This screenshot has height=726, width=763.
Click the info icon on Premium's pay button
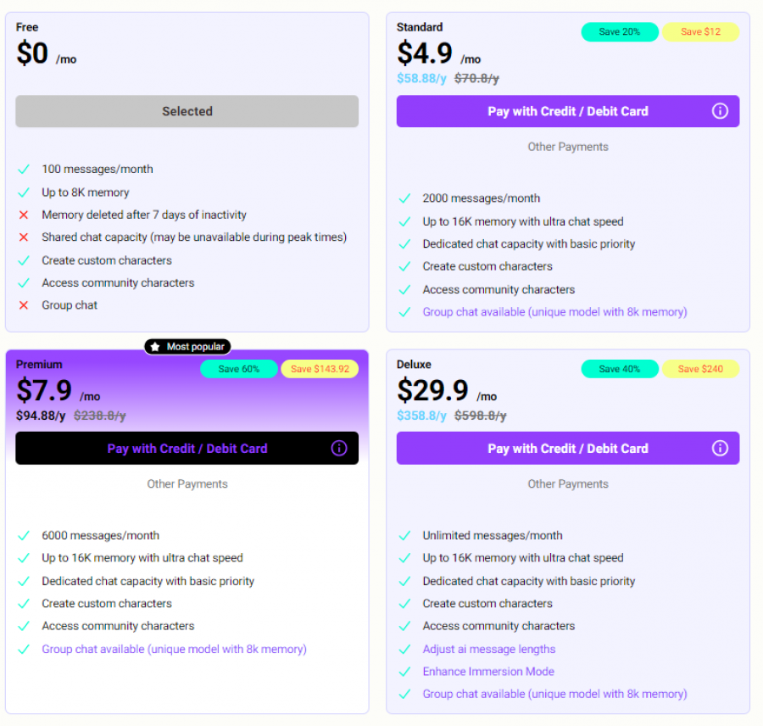pos(339,448)
